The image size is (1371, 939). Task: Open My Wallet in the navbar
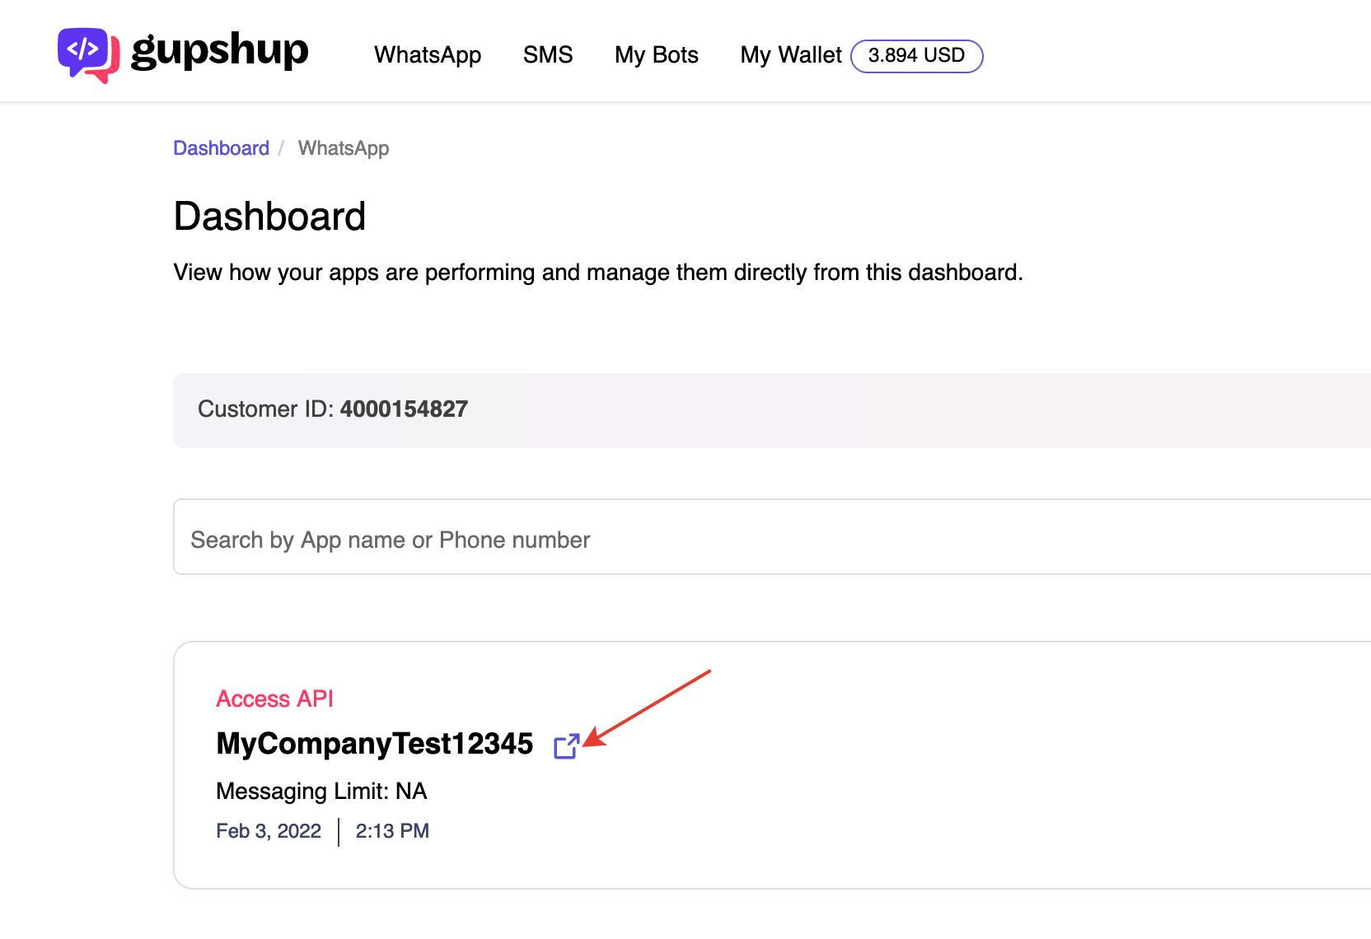tap(791, 55)
